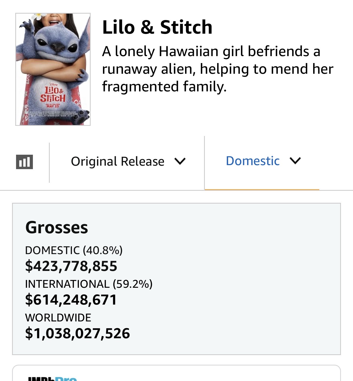This screenshot has height=381, width=353.
Task: Select the Domestic tab
Action: point(253,161)
